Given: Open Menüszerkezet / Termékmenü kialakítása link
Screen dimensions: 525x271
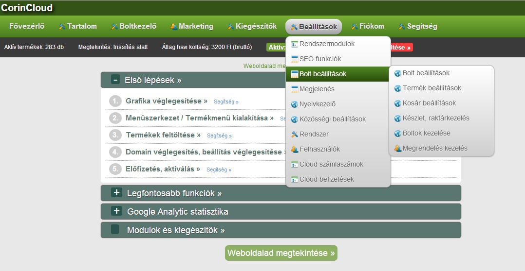Looking at the screenshot, I should 200,118.
